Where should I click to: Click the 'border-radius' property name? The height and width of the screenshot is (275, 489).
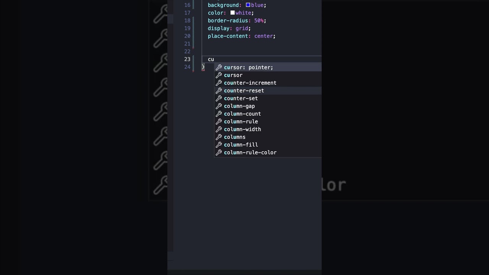pos(228,21)
